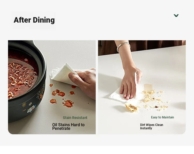Click the Easy to Maintain label
Image resolution: width=194 pixels, height=154 pixels.
162,117
